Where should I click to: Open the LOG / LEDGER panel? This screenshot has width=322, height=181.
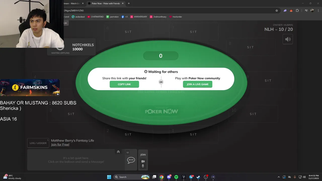pos(38,143)
